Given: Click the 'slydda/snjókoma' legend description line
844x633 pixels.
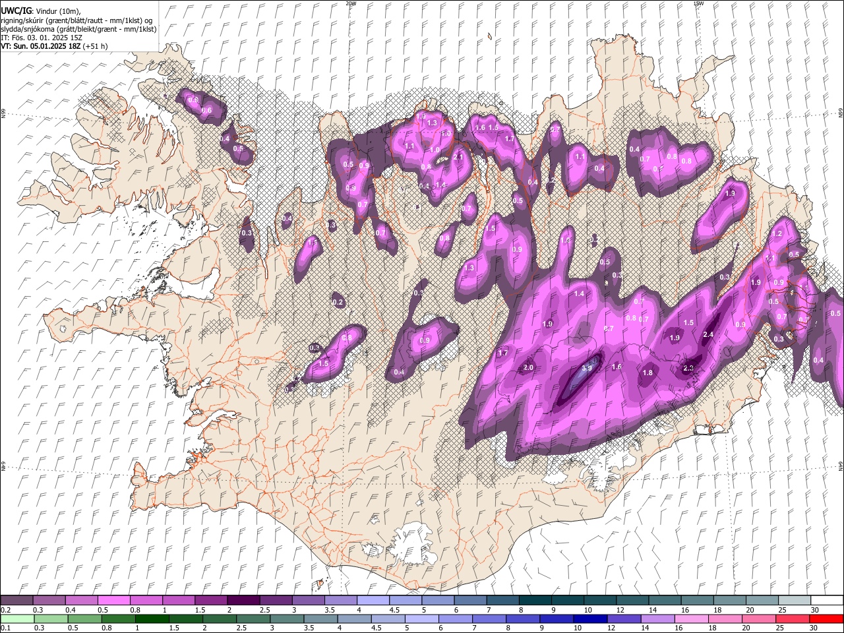Looking at the screenshot, I should tap(78, 29).
